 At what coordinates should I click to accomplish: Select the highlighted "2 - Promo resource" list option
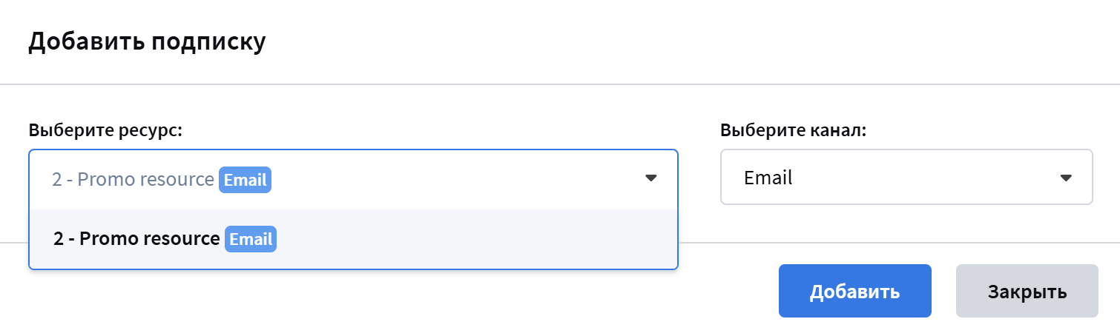(x=136, y=240)
